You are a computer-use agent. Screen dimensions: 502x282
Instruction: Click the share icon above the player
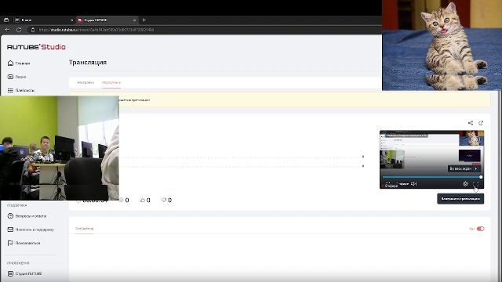471,123
